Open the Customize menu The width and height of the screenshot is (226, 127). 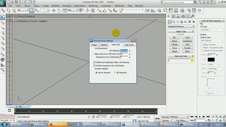[106, 6]
